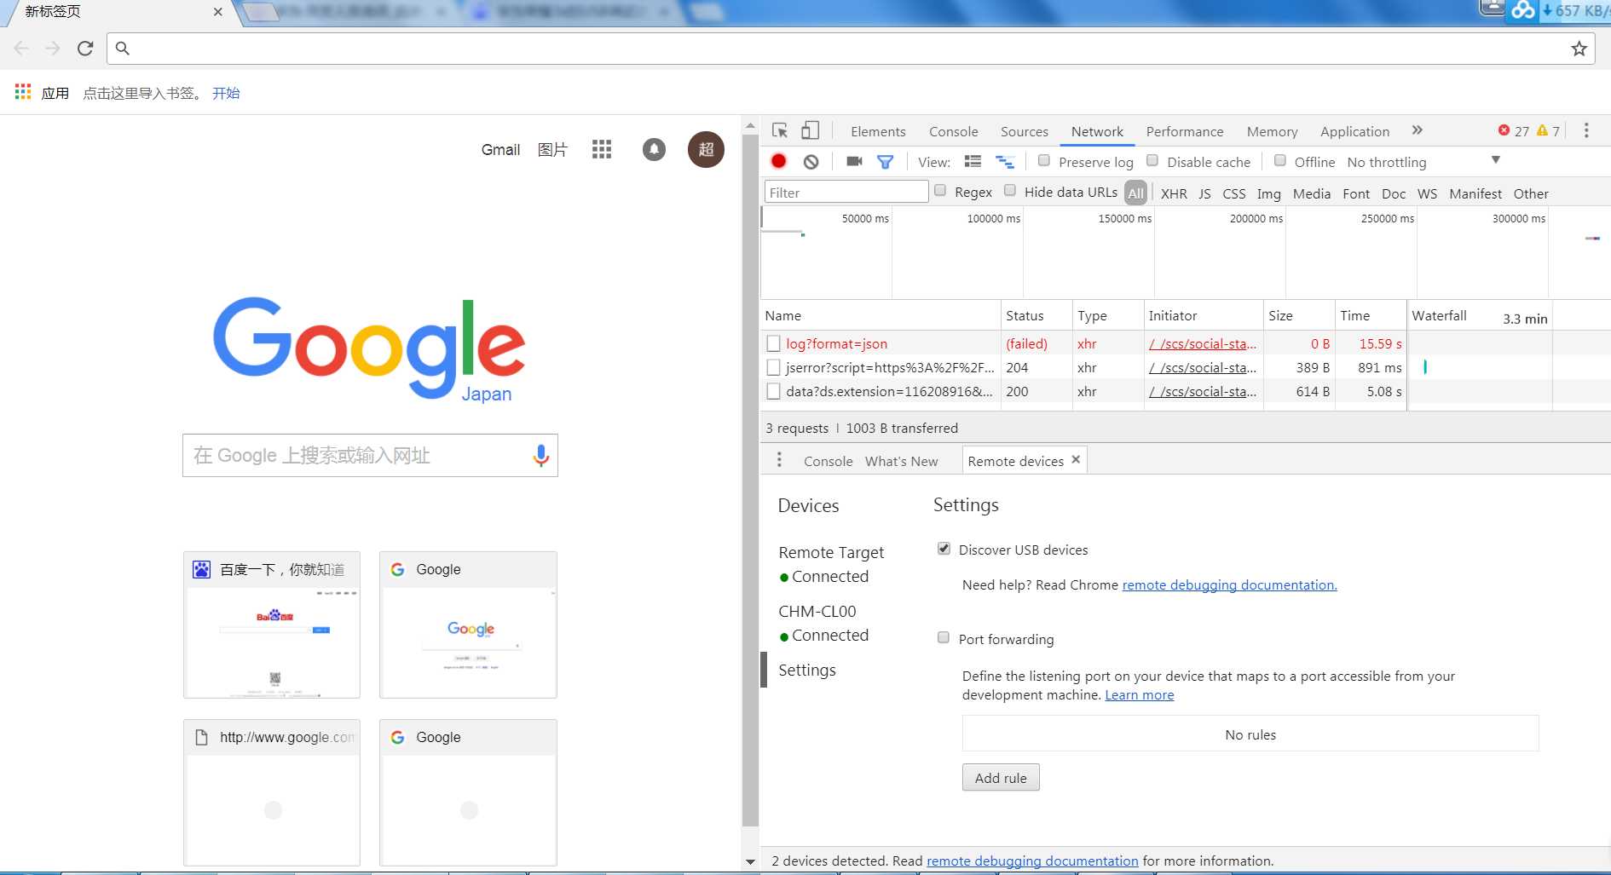Image resolution: width=1611 pixels, height=875 pixels.
Task: Open the Chrome apps shortcut icon
Action: click(x=23, y=92)
